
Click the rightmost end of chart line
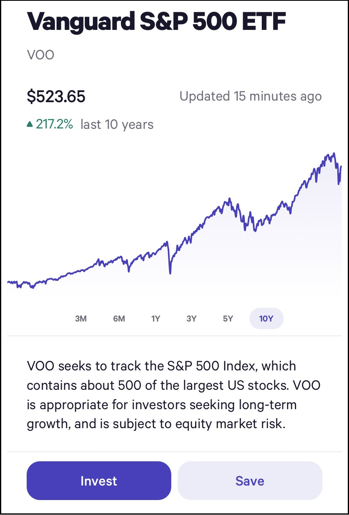tap(341, 166)
